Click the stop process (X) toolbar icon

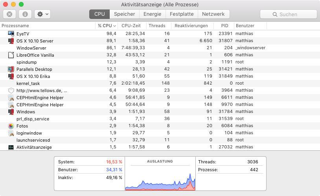point(9,14)
